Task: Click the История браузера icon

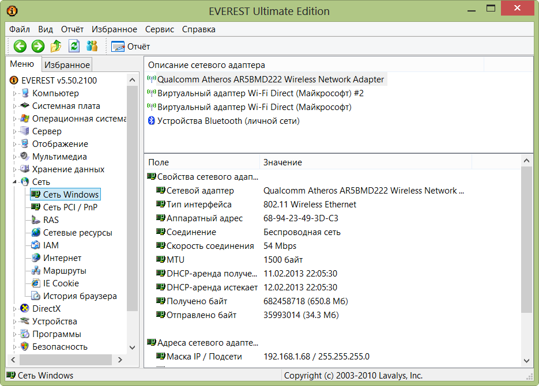Action: tap(36, 296)
